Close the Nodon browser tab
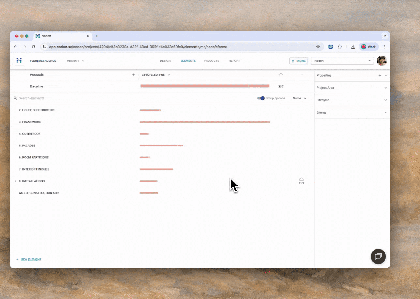The image size is (420, 299). (x=88, y=36)
